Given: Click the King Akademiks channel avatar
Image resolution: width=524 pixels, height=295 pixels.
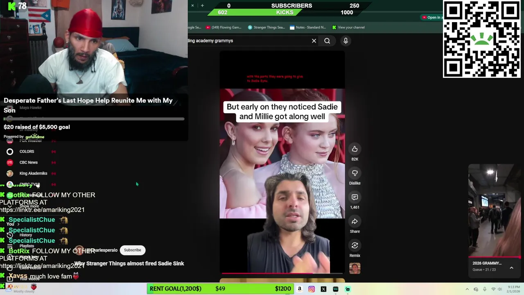Looking at the screenshot, I should tap(10, 173).
